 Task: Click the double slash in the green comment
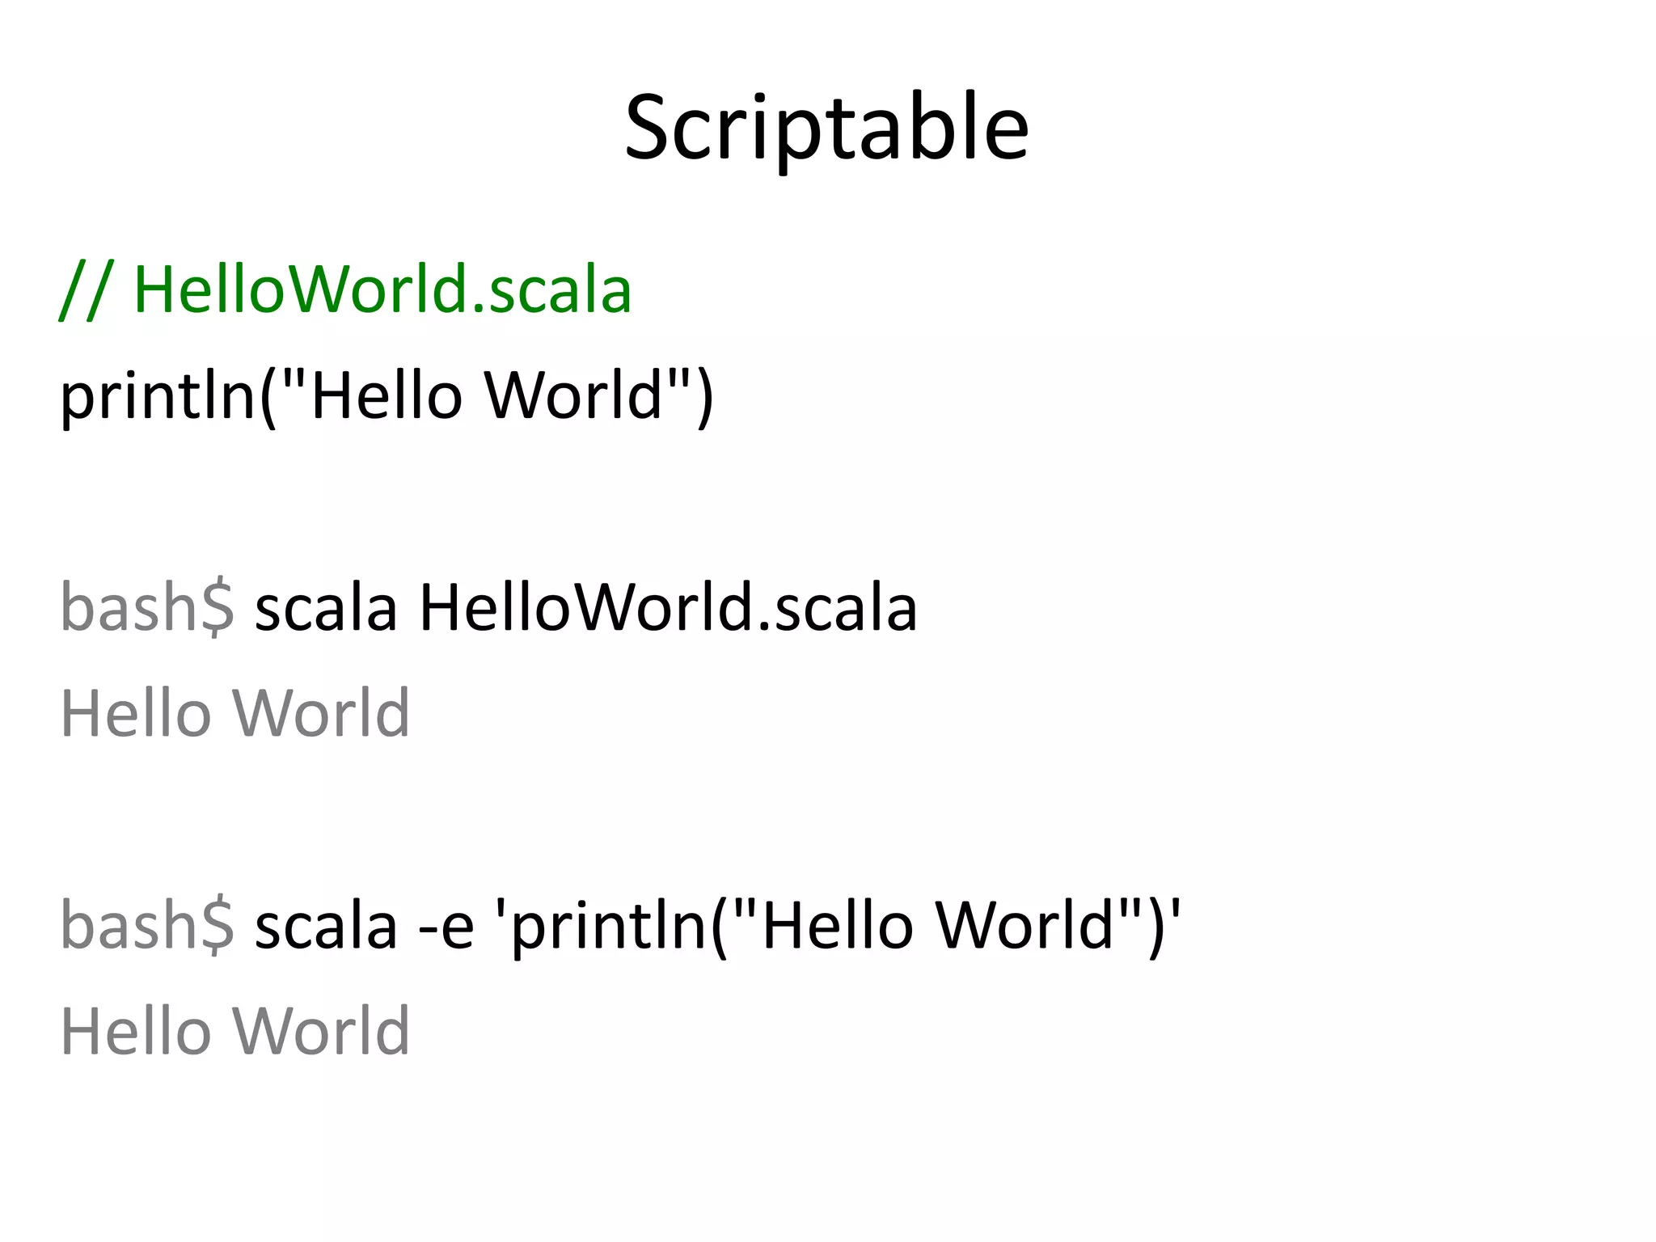tap(85, 289)
